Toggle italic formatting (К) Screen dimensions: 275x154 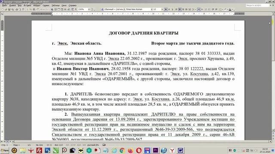(169, 9)
